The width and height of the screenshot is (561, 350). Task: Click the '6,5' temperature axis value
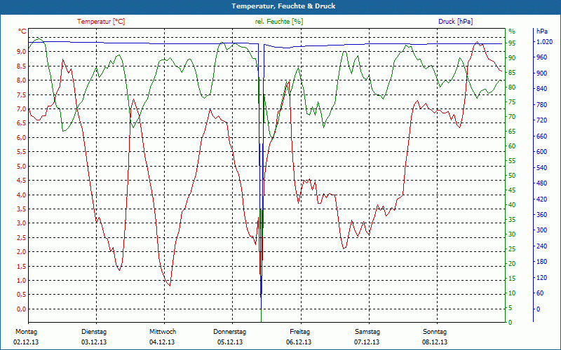[x=22, y=123]
